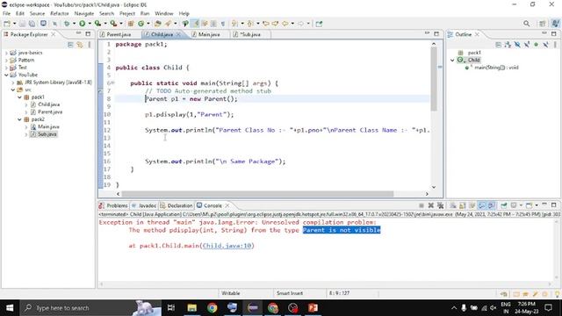Click the green Run button in toolbar

(82, 24)
